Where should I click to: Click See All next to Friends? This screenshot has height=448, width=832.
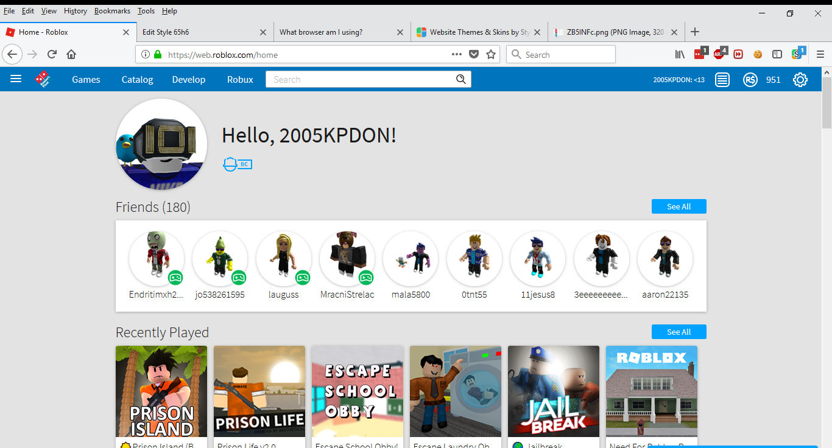(x=679, y=206)
